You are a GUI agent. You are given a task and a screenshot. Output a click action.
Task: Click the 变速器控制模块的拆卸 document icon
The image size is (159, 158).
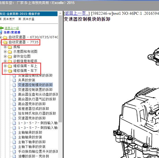pyautogui.click(x=14, y=85)
